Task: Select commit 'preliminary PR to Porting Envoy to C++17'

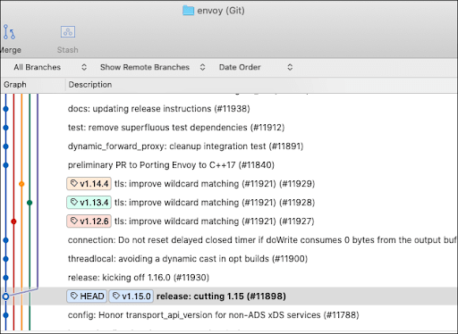Action: pyautogui.click(x=171, y=165)
